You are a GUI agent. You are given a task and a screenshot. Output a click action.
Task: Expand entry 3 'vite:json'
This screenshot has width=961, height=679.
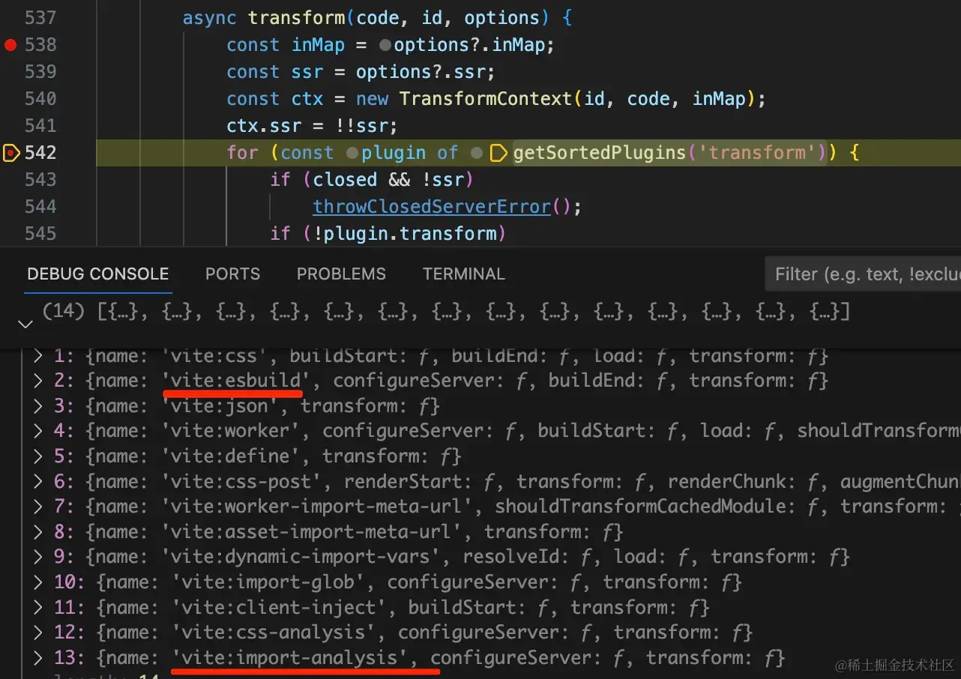38,406
